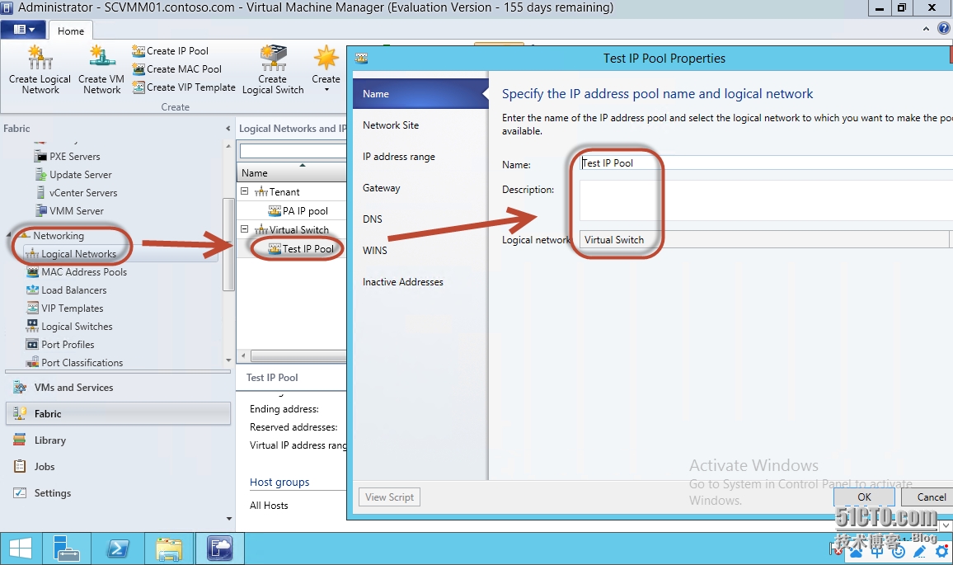Click the Logical network Virtual Switch field
The height and width of the screenshot is (565, 953).
pyautogui.click(x=764, y=240)
